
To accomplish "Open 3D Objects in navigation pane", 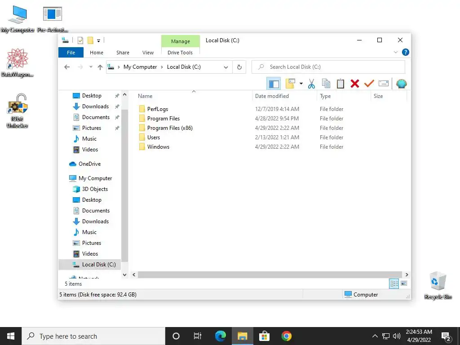I will coord(94,189).
